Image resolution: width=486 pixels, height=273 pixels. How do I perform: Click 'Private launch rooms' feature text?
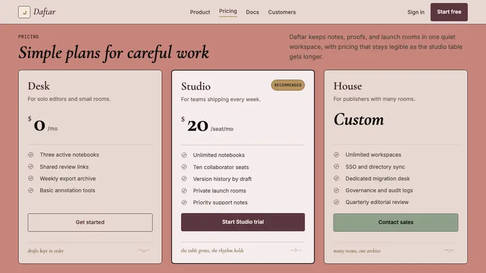click(x=219, y=190)
